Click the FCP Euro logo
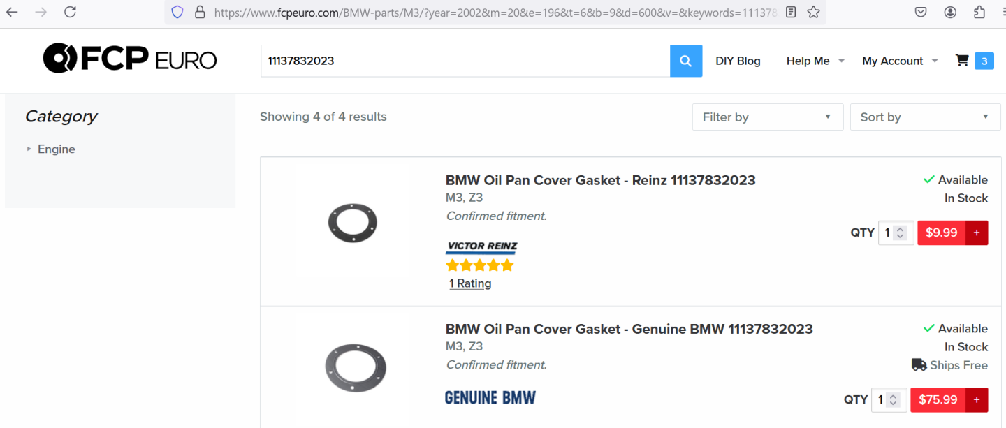1006x428 pixels. (130, 59)
